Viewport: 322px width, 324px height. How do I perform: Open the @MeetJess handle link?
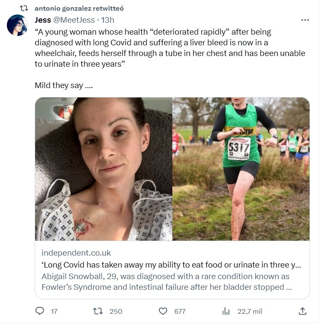coord(75,20)
